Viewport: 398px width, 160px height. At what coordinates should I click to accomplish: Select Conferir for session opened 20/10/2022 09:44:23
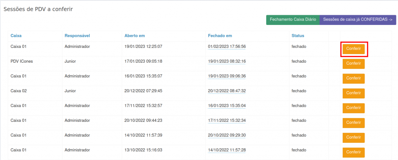point(353,123)
